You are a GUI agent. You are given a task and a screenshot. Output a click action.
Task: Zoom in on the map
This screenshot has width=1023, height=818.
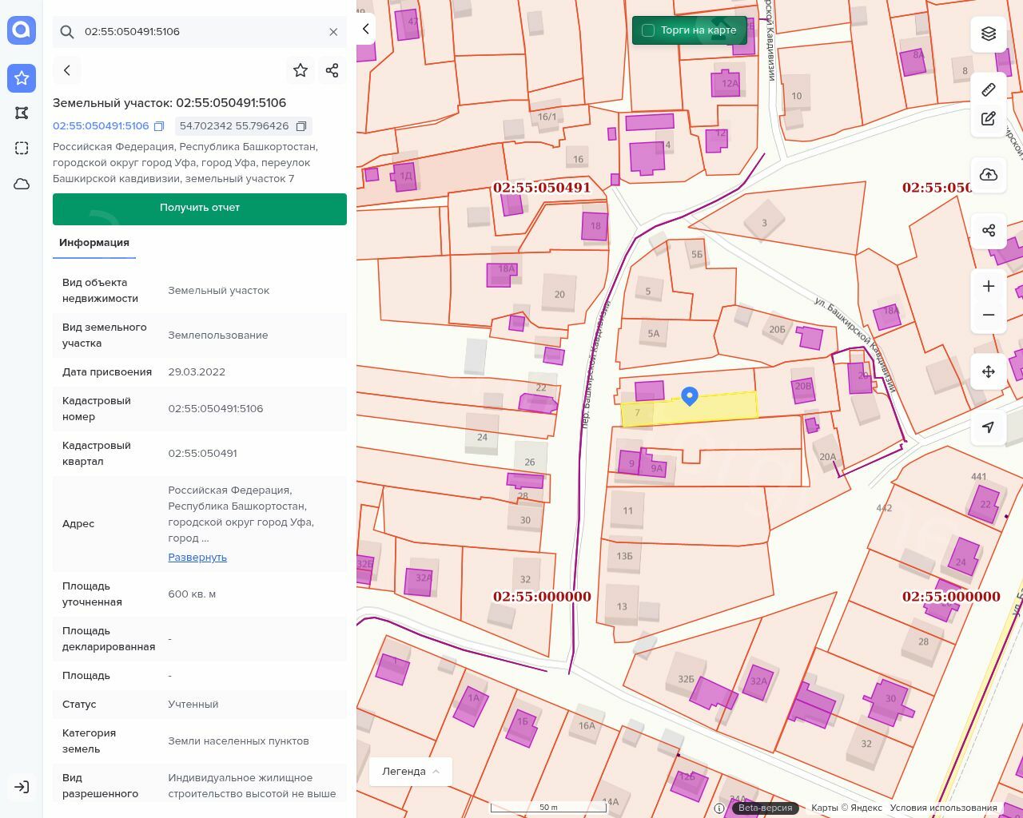point(989,287)
